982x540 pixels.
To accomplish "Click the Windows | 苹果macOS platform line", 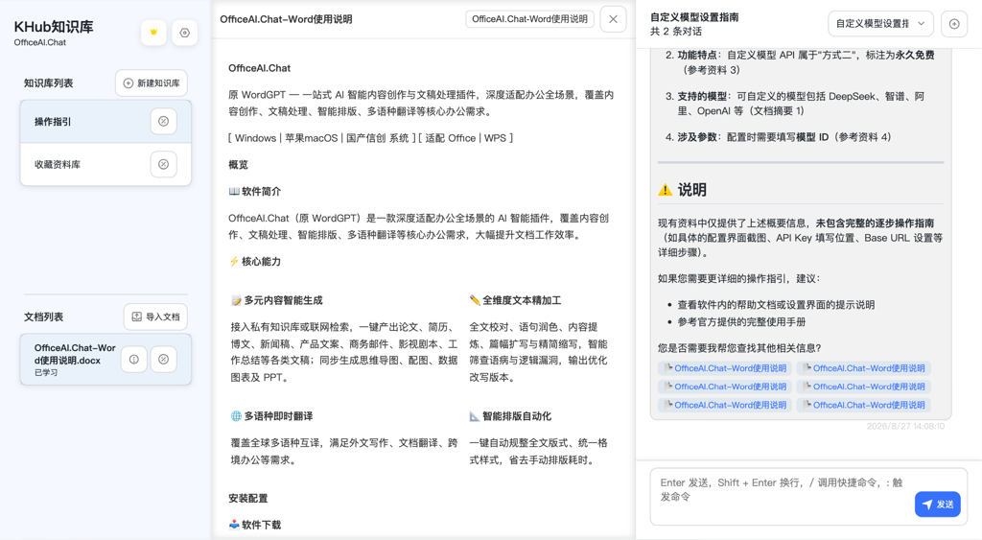I will (371, 138).
